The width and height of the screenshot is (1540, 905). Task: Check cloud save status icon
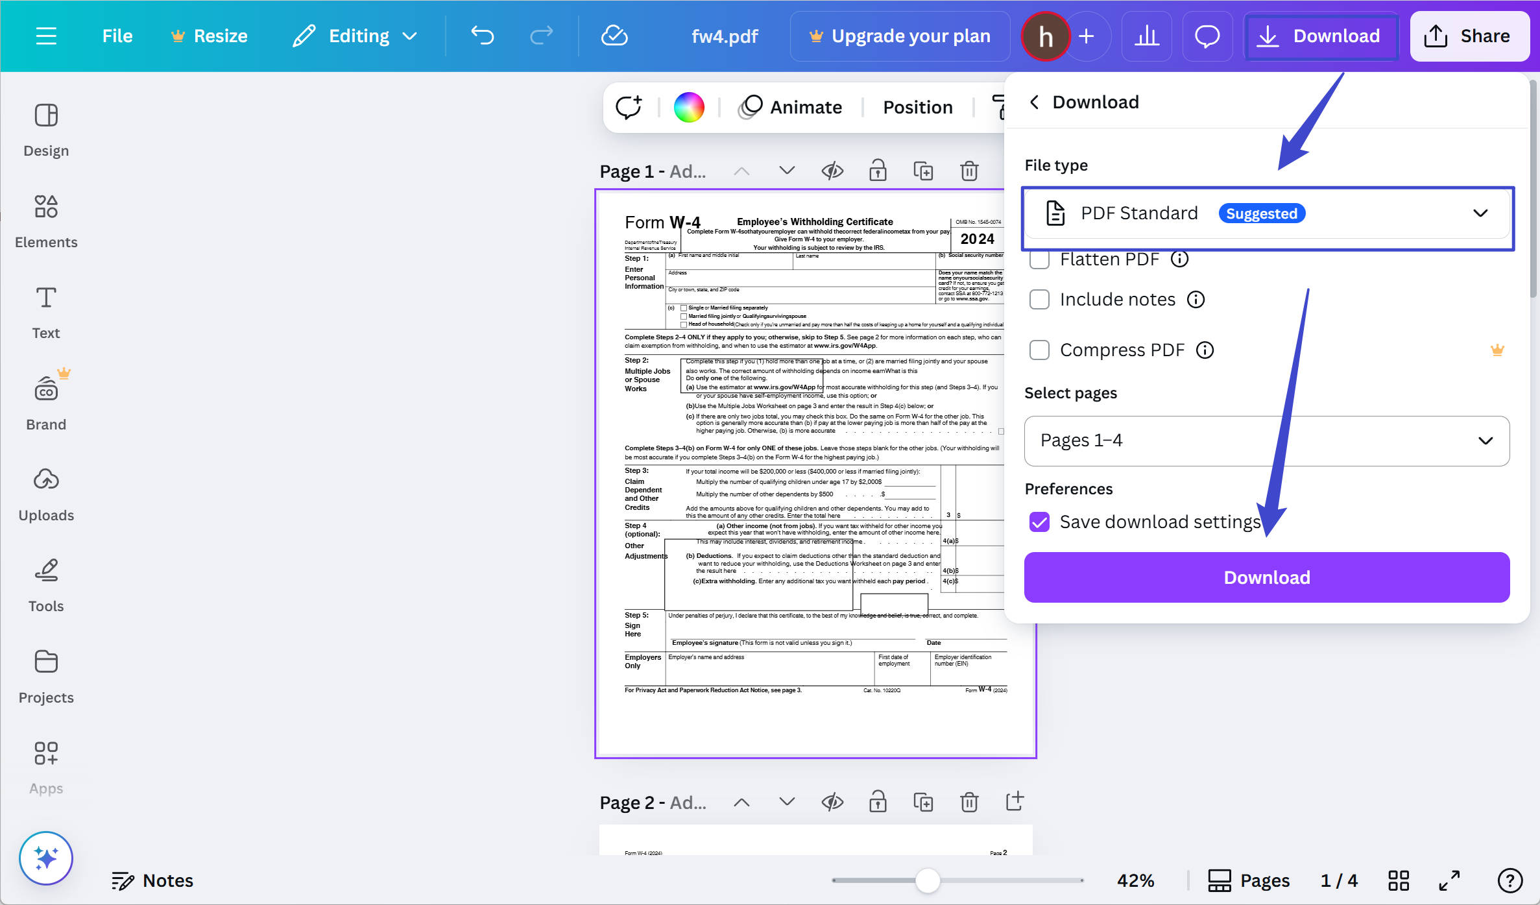(614, 36)
